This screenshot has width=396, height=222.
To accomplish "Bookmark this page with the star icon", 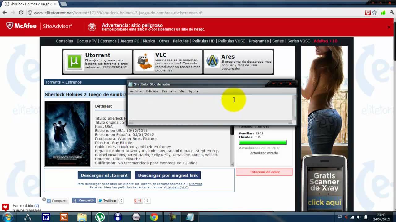I will coord(374,13).
